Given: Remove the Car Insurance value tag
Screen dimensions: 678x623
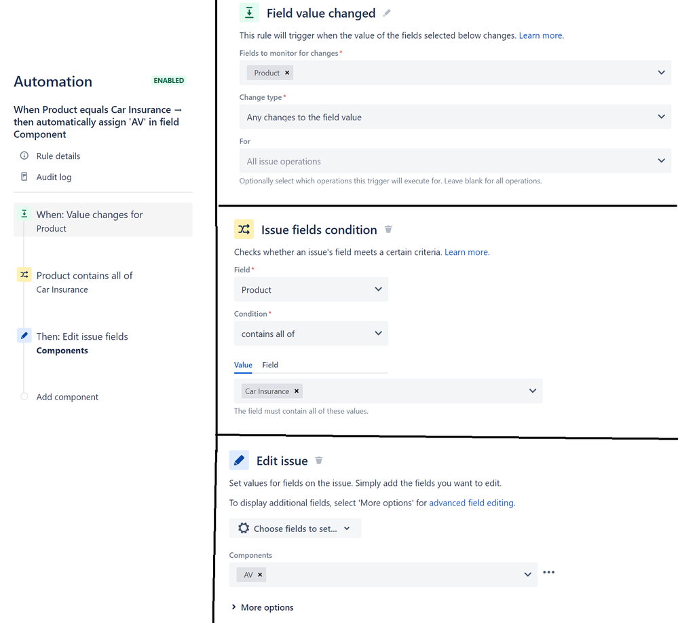Looking at the screenshot, I should [297, 391].
